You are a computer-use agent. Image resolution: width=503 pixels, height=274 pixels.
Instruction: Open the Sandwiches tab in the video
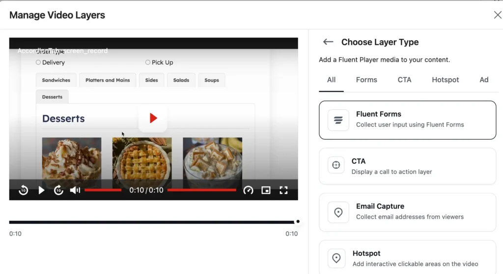pos(56,80)
